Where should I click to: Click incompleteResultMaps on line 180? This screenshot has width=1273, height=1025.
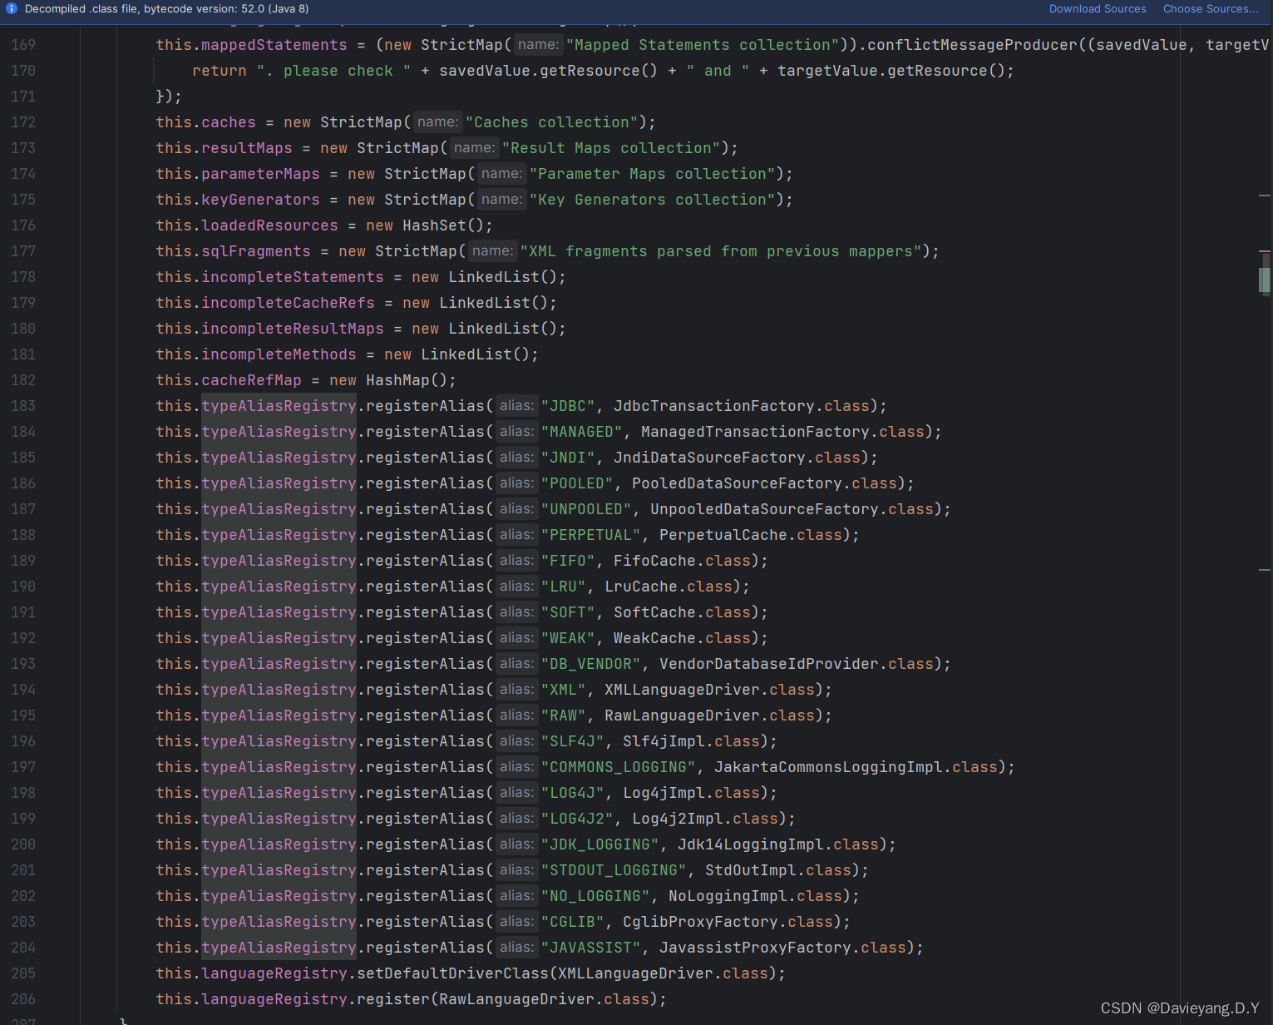point(293,329)
